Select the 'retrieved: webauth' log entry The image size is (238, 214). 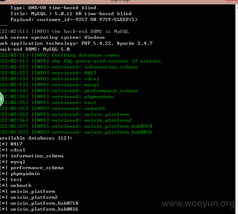coord(52,108)
